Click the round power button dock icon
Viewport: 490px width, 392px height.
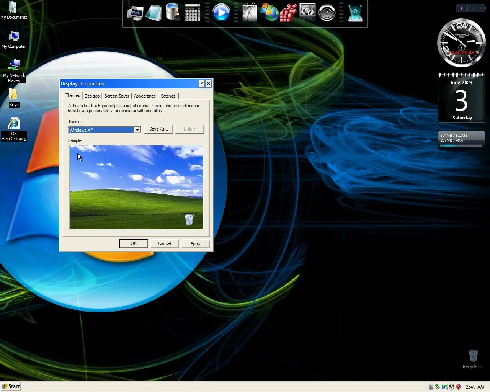click(x=327, y=13)
